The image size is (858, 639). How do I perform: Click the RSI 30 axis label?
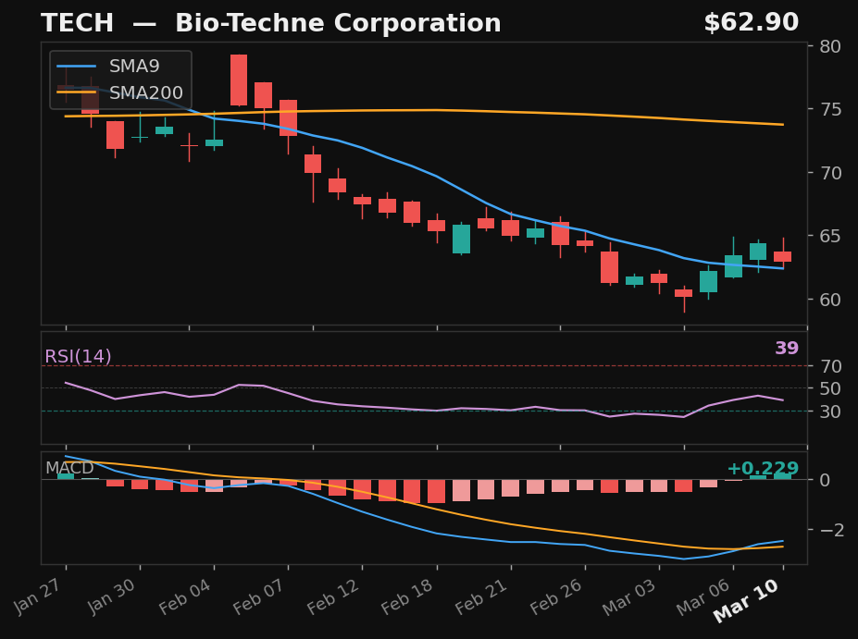tap(830, 412)
